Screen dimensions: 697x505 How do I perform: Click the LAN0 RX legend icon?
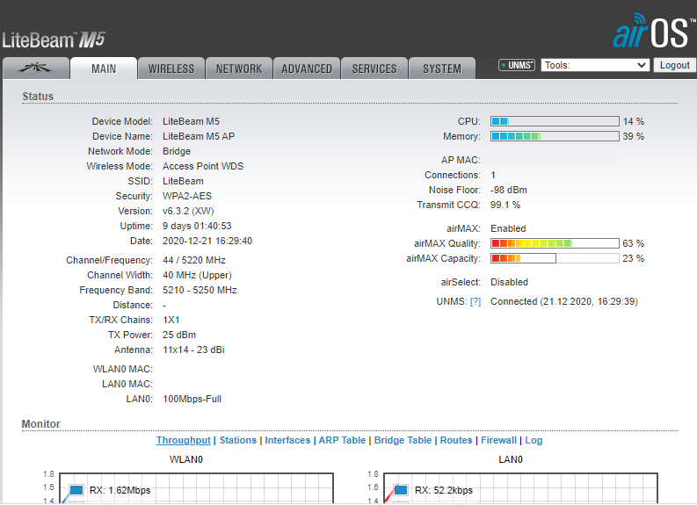[x=402, y=489]
